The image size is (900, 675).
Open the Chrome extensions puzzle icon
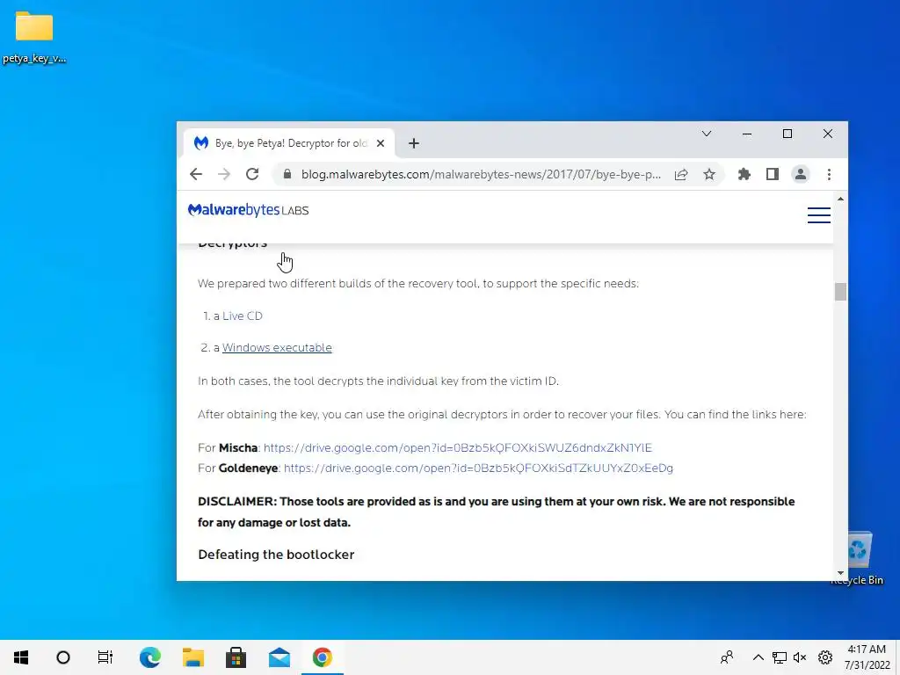(x=744, y=174)
